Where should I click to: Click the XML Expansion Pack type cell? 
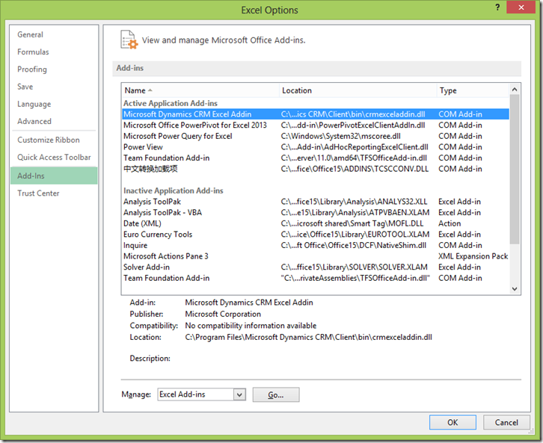click(473, 256)
